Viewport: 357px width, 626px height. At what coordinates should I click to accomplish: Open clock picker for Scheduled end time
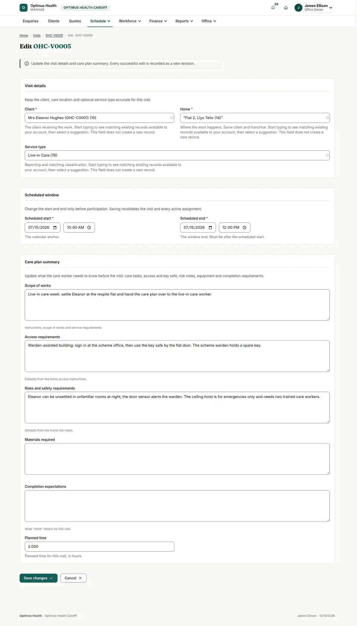coord(245,228)
